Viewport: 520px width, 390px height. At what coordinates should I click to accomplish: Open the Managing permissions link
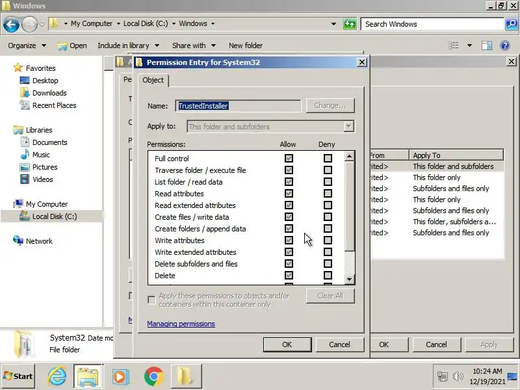(x=181, y=324)
